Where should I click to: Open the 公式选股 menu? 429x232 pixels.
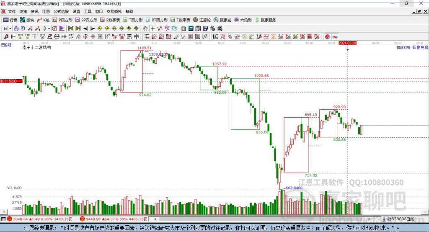tap(61, 11)
